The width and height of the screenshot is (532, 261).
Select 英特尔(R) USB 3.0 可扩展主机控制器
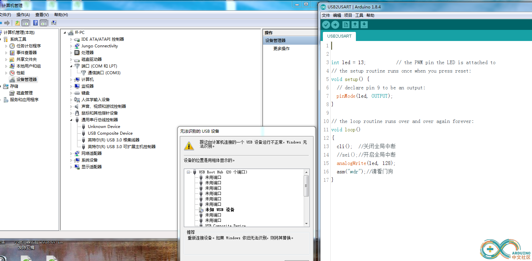pos(122,147)
